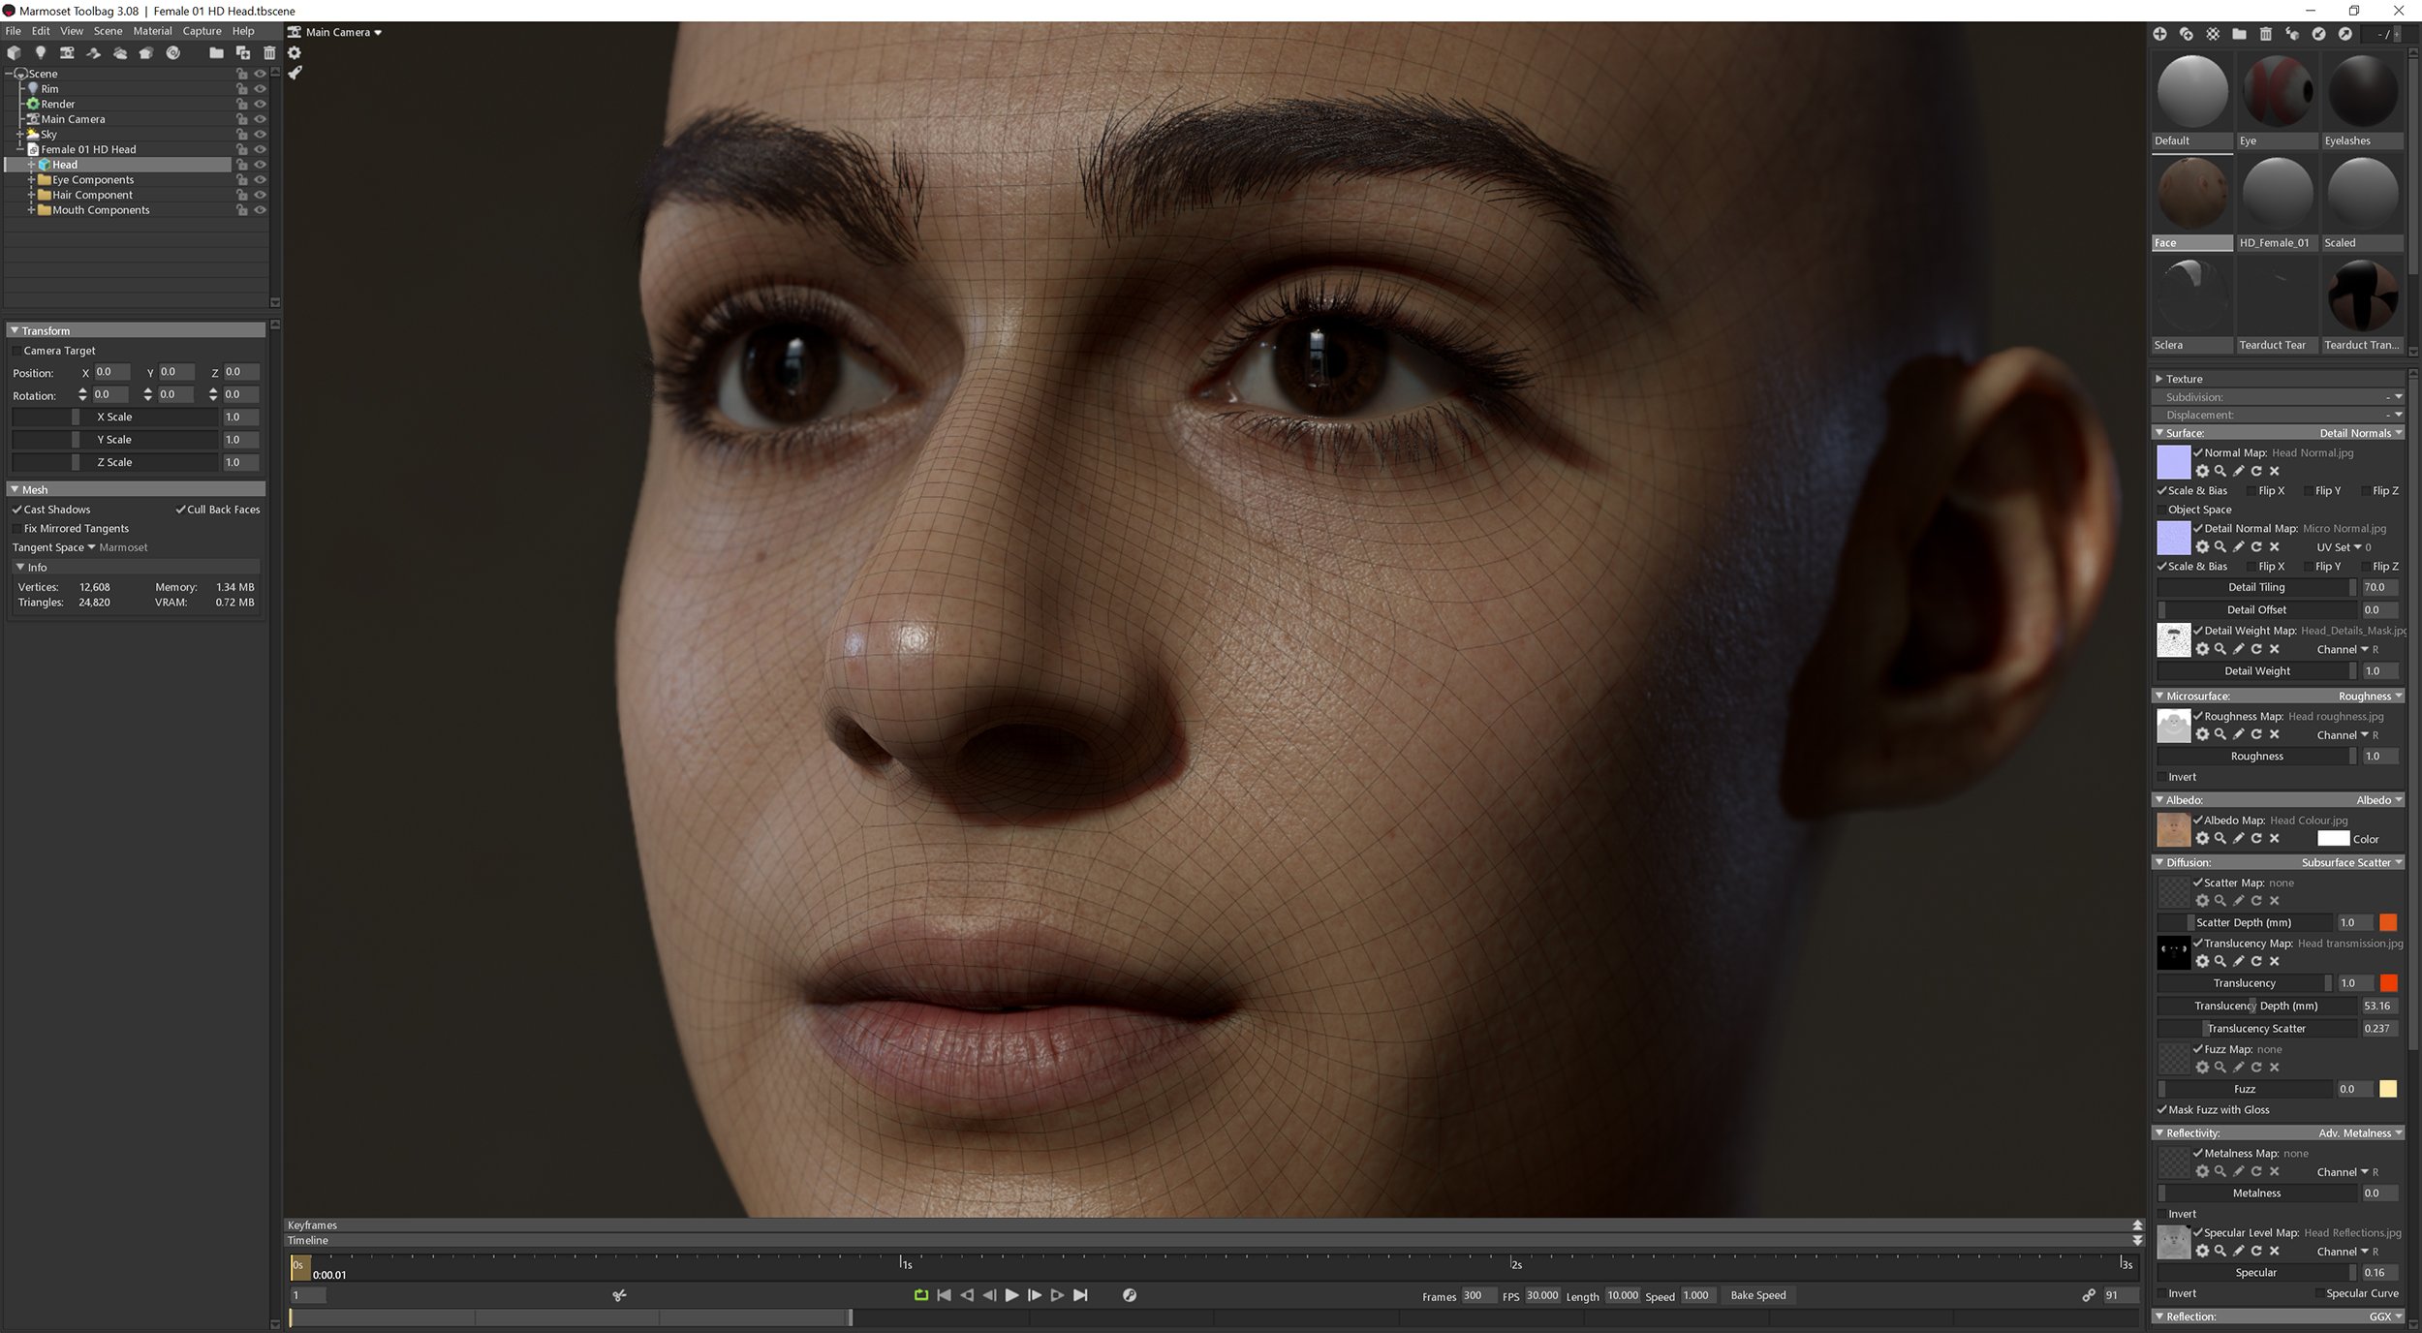The height and width of the screenshot is (1333, 2422).
Task: Open the Scene menu
Action: pos(108,31)
